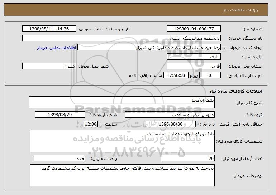276x195 pixels.
Task: Click the request number field 1298091041000137
Action: click(x=194, y=29)
